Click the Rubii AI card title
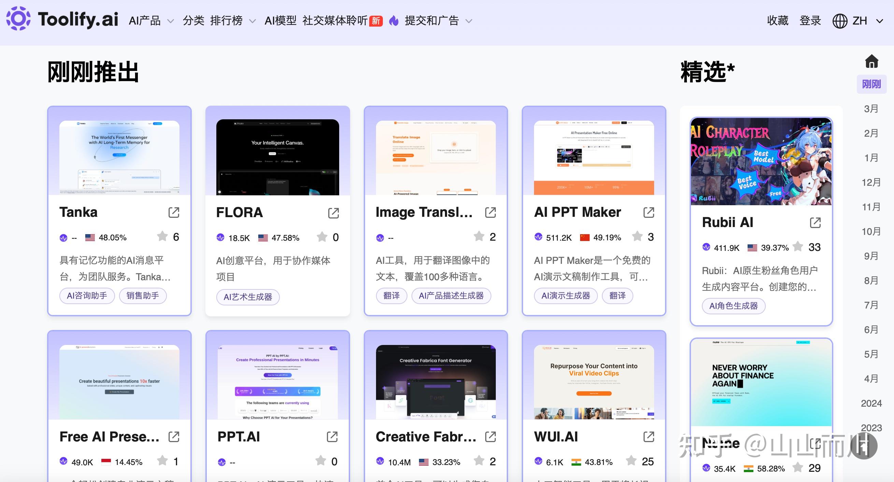 tap(727, 222)
